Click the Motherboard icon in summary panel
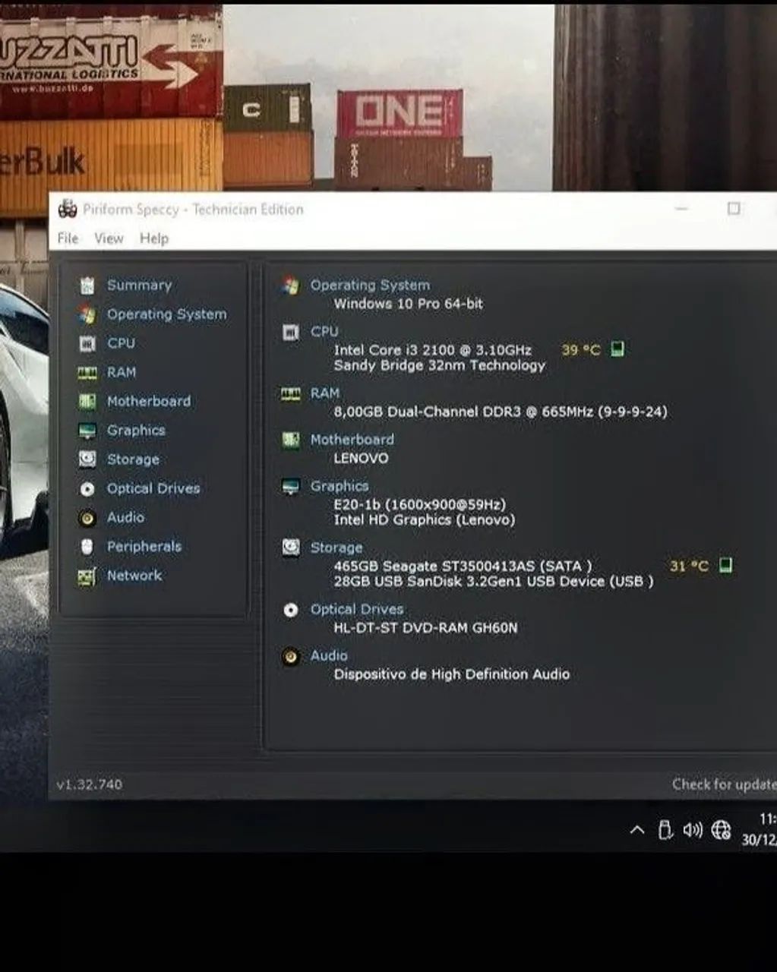The width and height of the screenshot is (777, 972). tap(290, 440)
